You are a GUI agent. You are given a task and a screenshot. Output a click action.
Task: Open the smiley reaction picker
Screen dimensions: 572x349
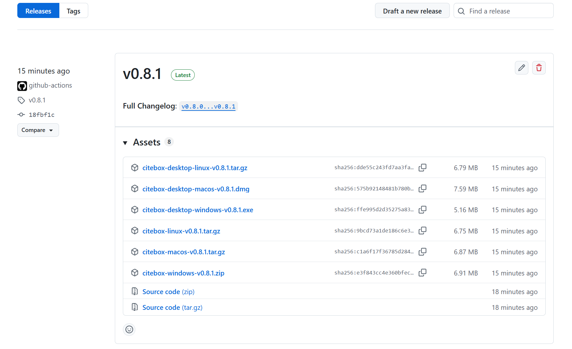(x=129, y=329)
